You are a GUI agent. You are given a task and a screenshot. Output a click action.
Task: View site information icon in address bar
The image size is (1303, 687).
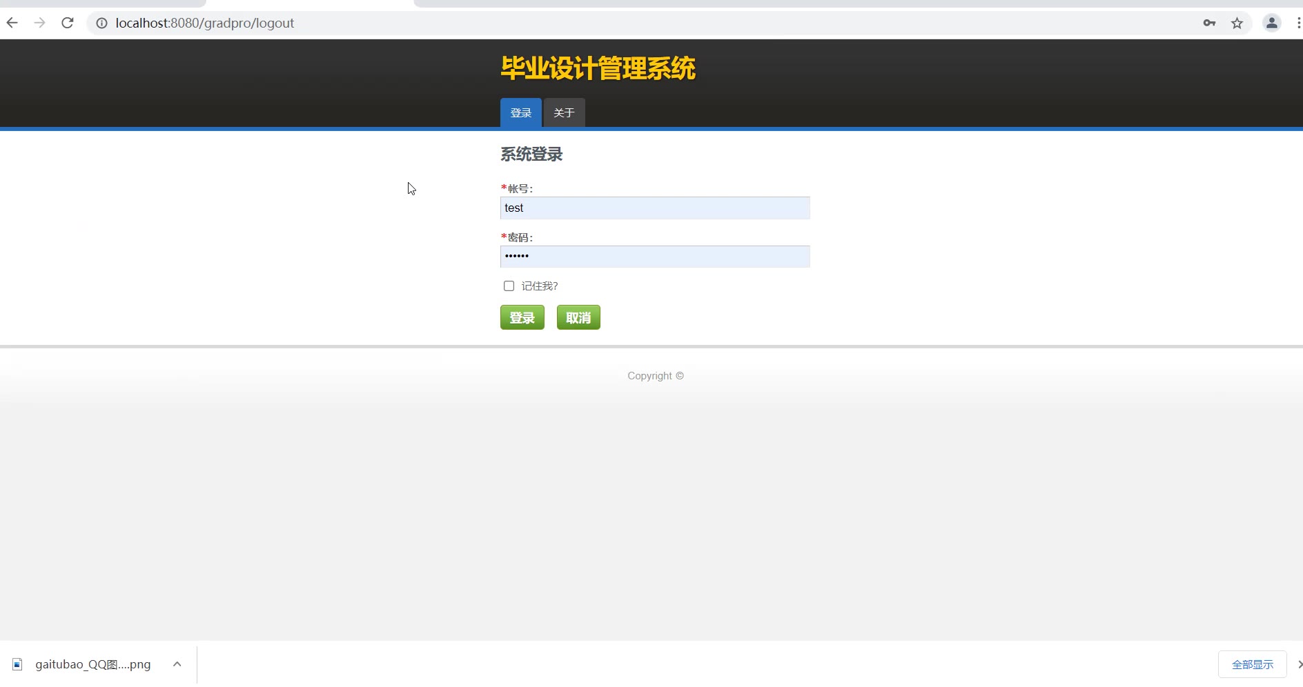[x=101, y=23]
